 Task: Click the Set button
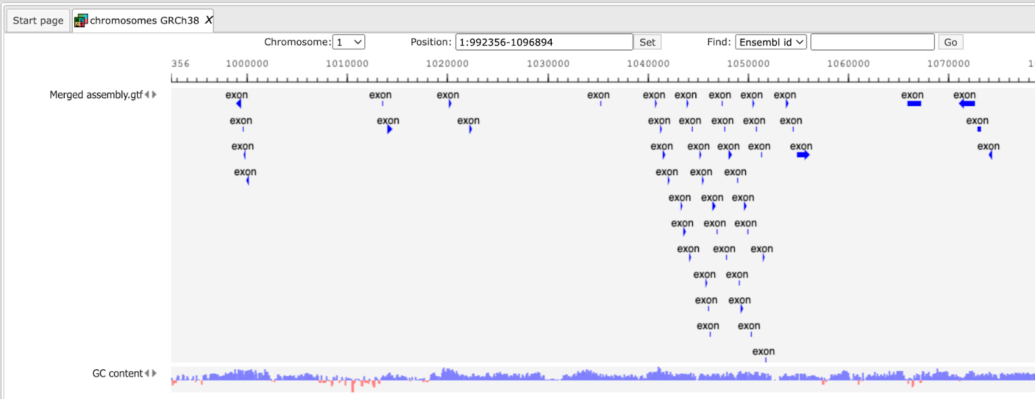(x=647, y=42)
